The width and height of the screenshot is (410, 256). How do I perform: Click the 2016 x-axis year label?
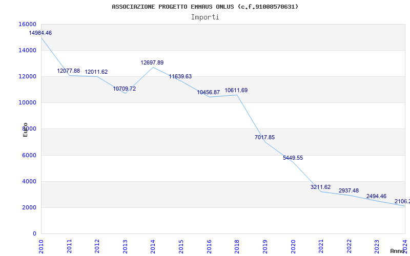[x=209, y=246]
